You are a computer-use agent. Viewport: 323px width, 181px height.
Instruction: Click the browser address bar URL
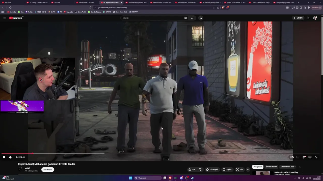112,8
